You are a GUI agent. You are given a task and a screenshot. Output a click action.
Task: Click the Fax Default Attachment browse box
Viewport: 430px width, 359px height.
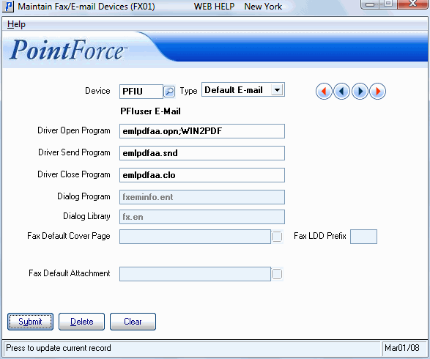click(277, 274)
